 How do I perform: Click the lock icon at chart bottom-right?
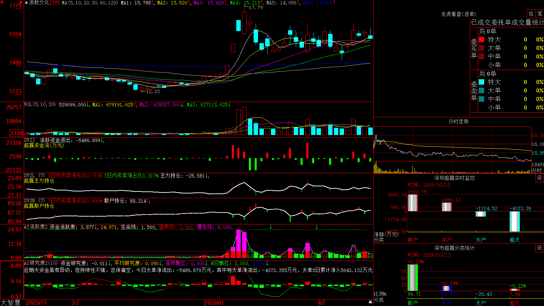point(370,302)
